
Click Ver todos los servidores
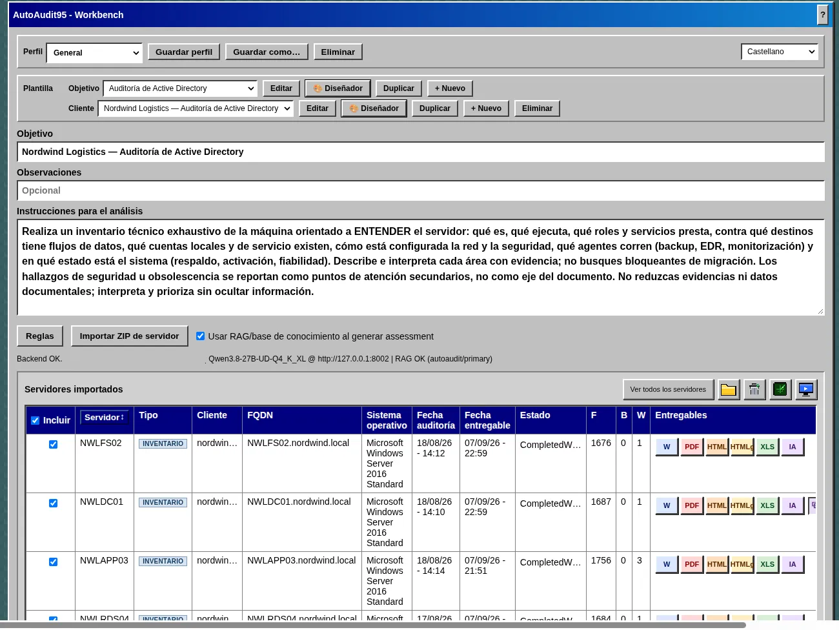[x=668, y=389]
